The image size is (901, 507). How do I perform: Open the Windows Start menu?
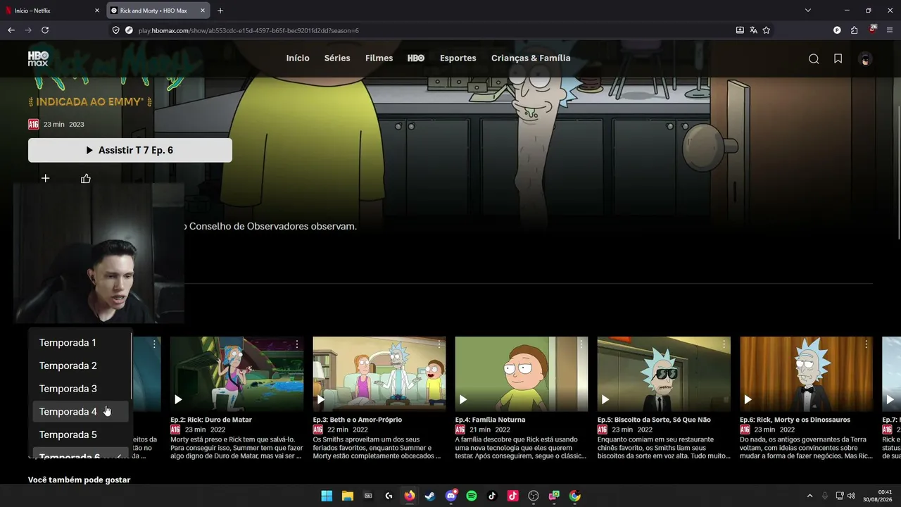[327, 496]
